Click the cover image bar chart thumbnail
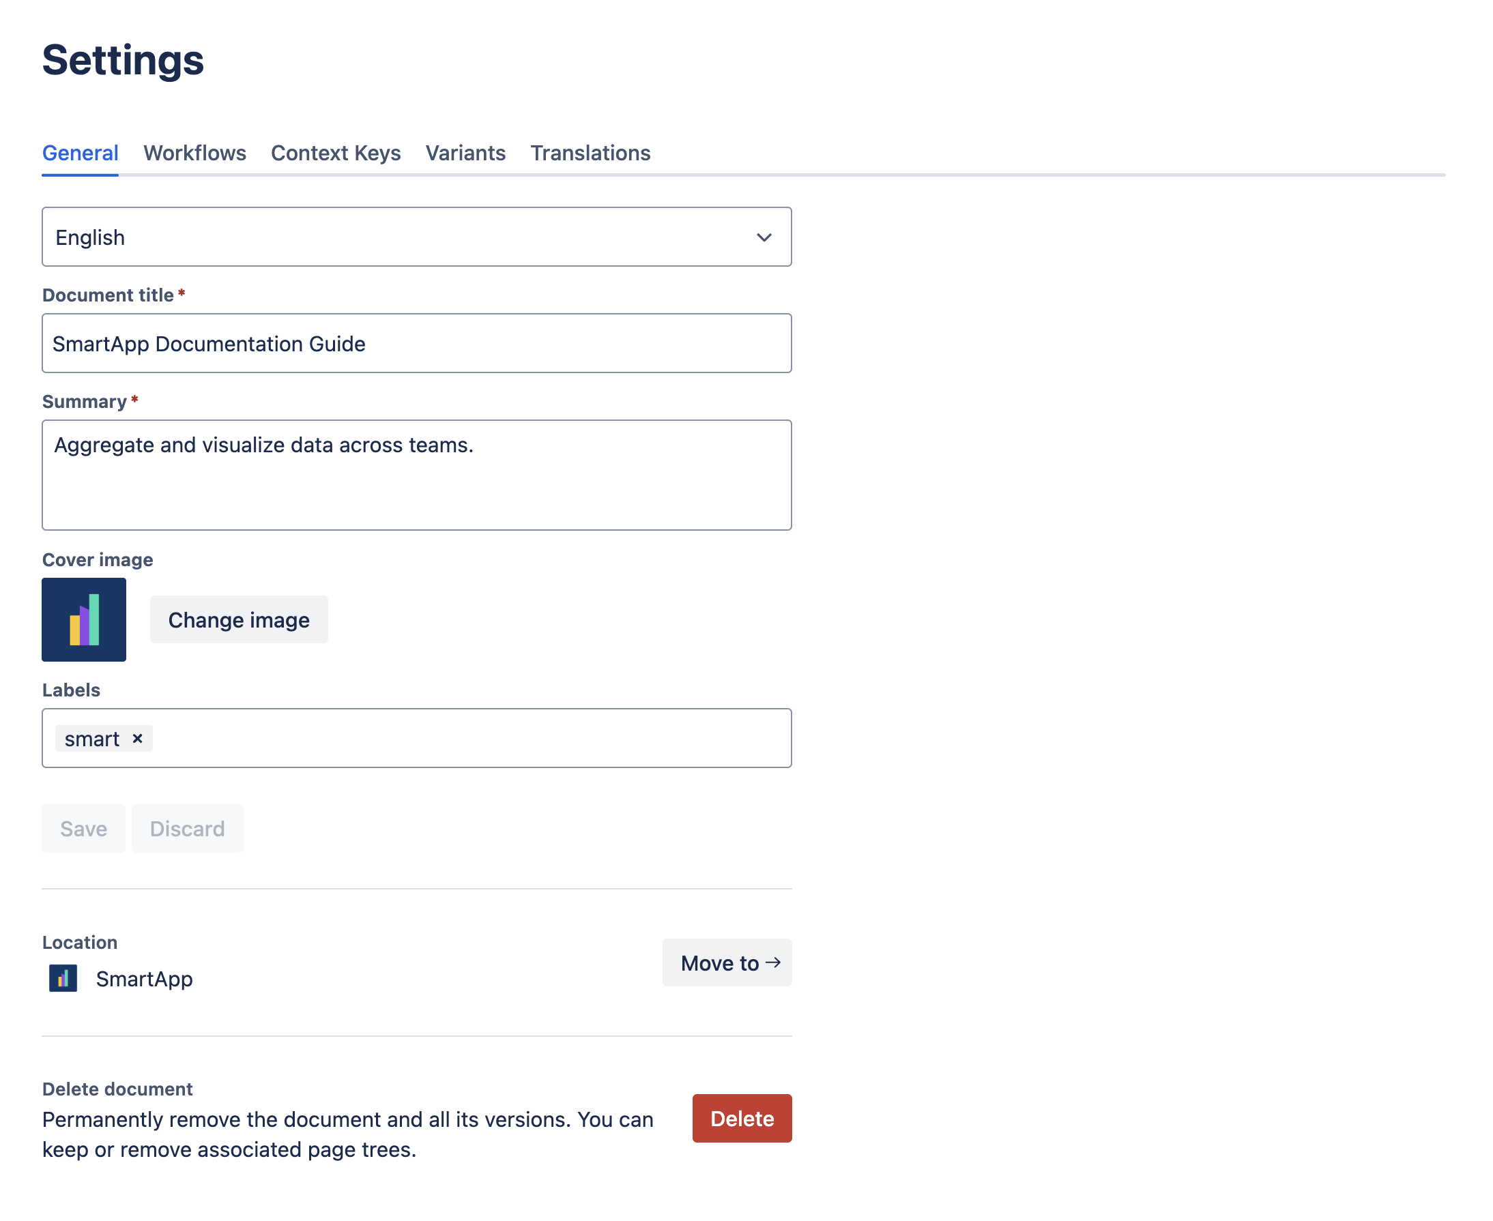This screenshot has height=1221, width=1493. pos(84,619)
